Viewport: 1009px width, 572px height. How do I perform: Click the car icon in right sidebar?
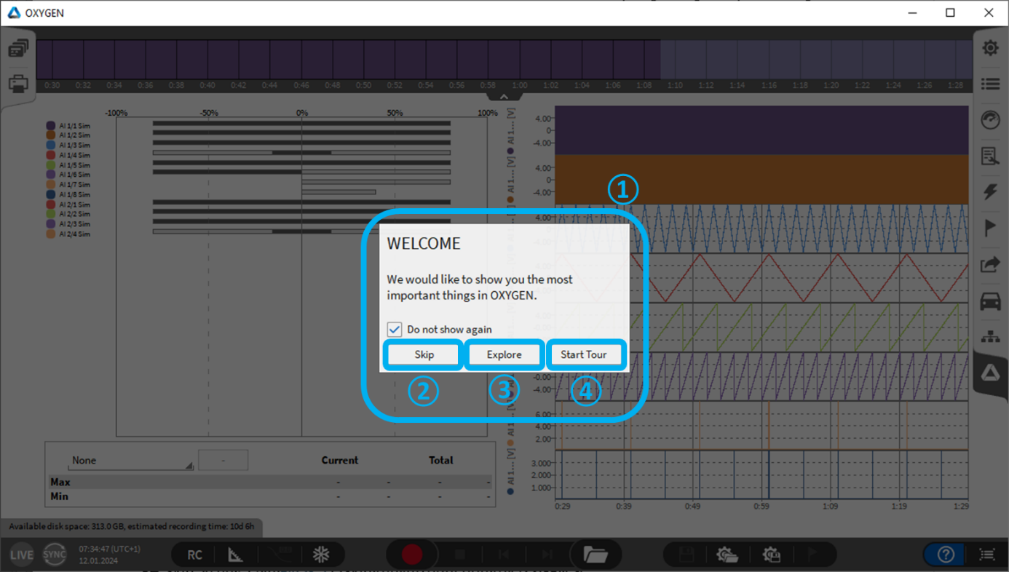click(990, 301)
